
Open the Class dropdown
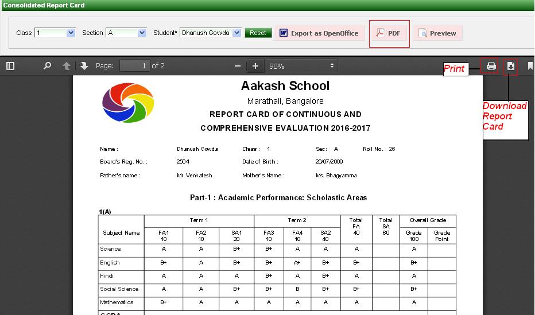click(x=55, y=33)
